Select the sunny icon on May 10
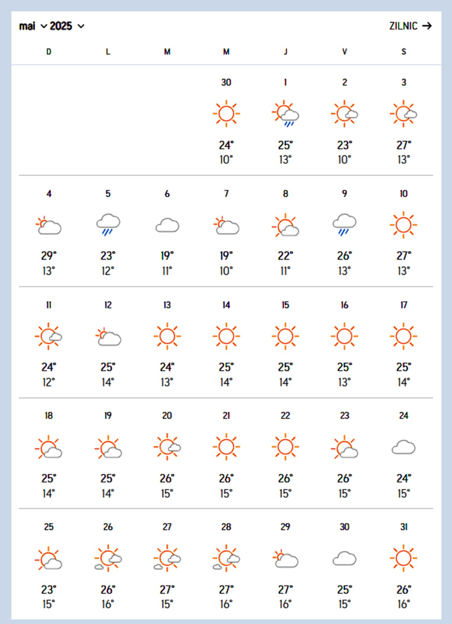452x624 pixels. pos(403,225)
